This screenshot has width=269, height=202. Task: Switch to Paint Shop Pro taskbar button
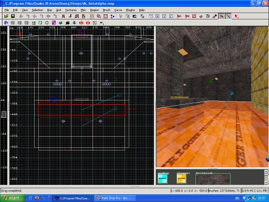point(116,198)
